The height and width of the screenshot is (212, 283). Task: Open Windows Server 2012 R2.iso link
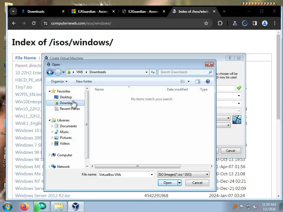click(43, 196)
